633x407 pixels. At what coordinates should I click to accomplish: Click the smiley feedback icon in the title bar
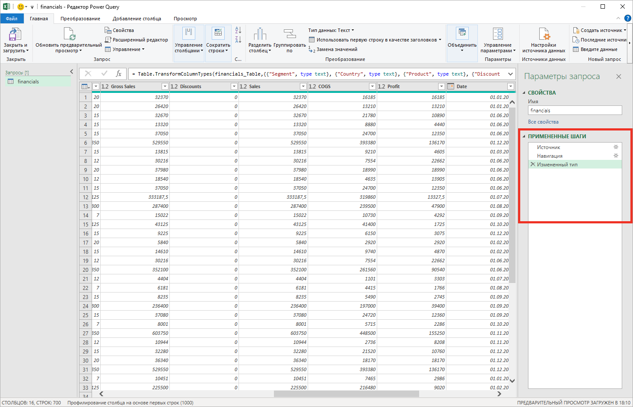coord(21,6)
